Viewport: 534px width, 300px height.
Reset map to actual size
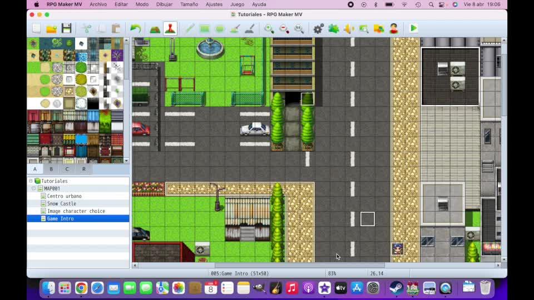tap(299, 28)
